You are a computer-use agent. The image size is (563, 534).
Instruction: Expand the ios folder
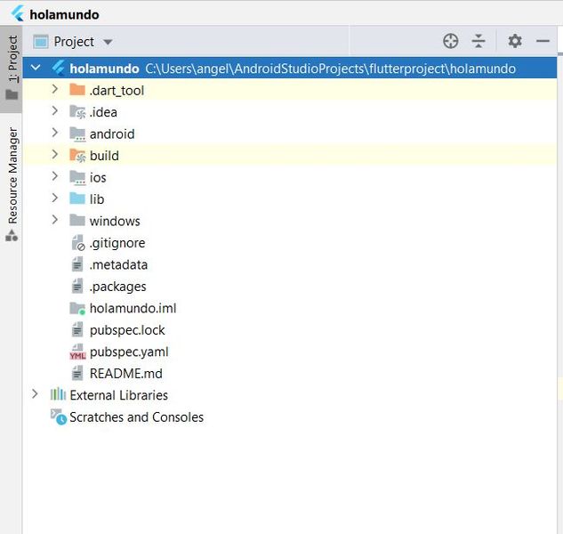(x=54, y=176)
